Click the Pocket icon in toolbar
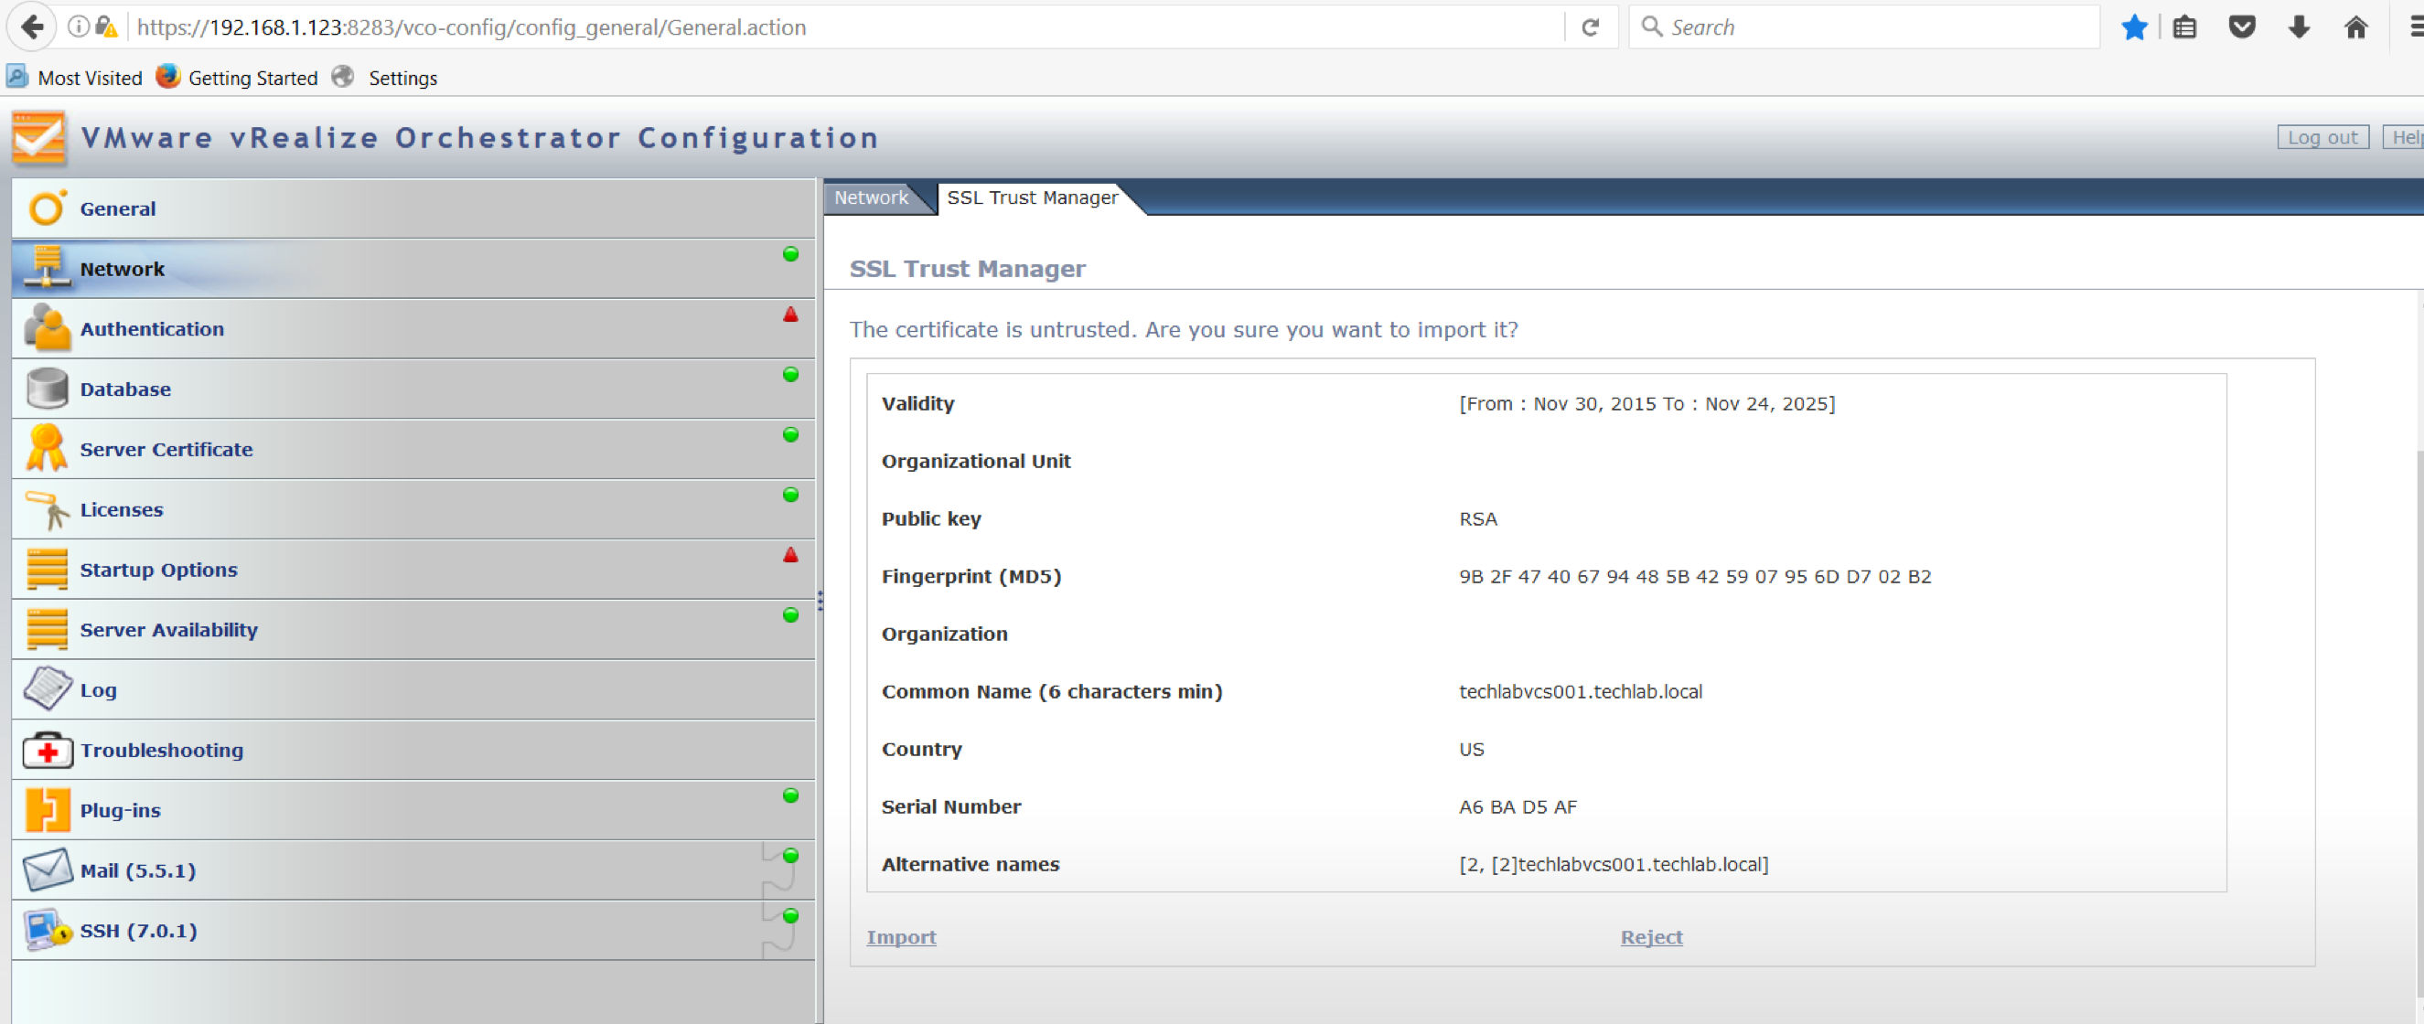This screenshot has width=2424, height=1024. [2242, 27]
